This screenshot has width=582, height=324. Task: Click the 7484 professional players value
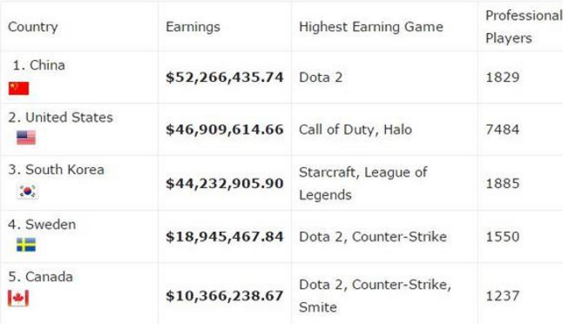click(x=503, y=130)
